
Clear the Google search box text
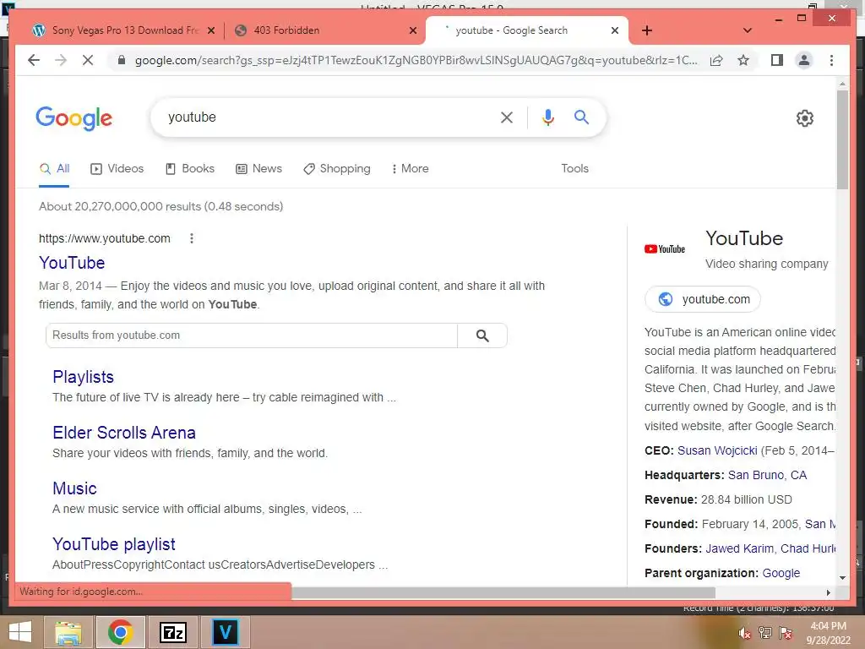[x=507, y=117]
